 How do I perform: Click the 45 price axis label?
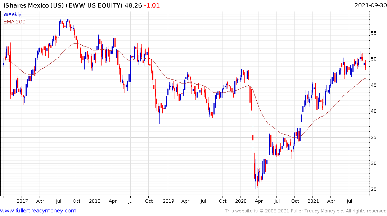click(374, 85)
